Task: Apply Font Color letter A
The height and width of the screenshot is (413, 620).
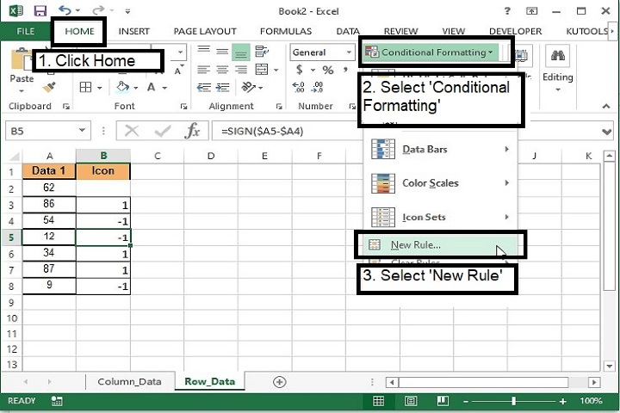Action: 151,87
